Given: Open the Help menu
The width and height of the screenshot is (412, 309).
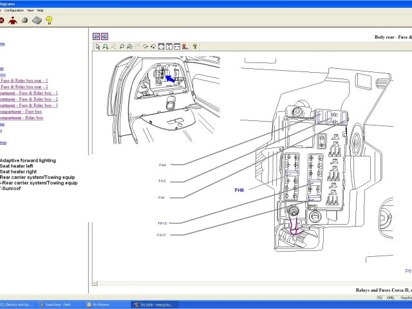Looking at the screenshot, I should (x=40, y=10).
